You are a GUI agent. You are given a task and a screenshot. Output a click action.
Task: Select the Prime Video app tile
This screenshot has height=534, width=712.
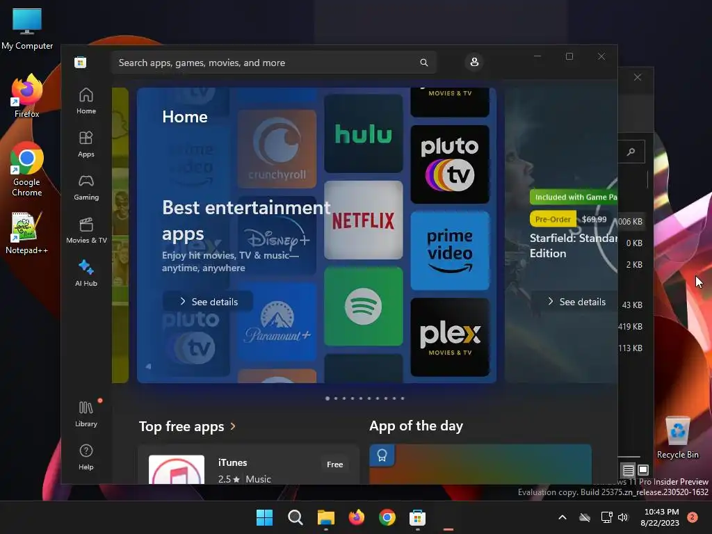pyautogui.click(x=450, y=250)
